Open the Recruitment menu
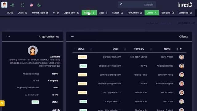197x111 pixels. click(x=135, y=13)
